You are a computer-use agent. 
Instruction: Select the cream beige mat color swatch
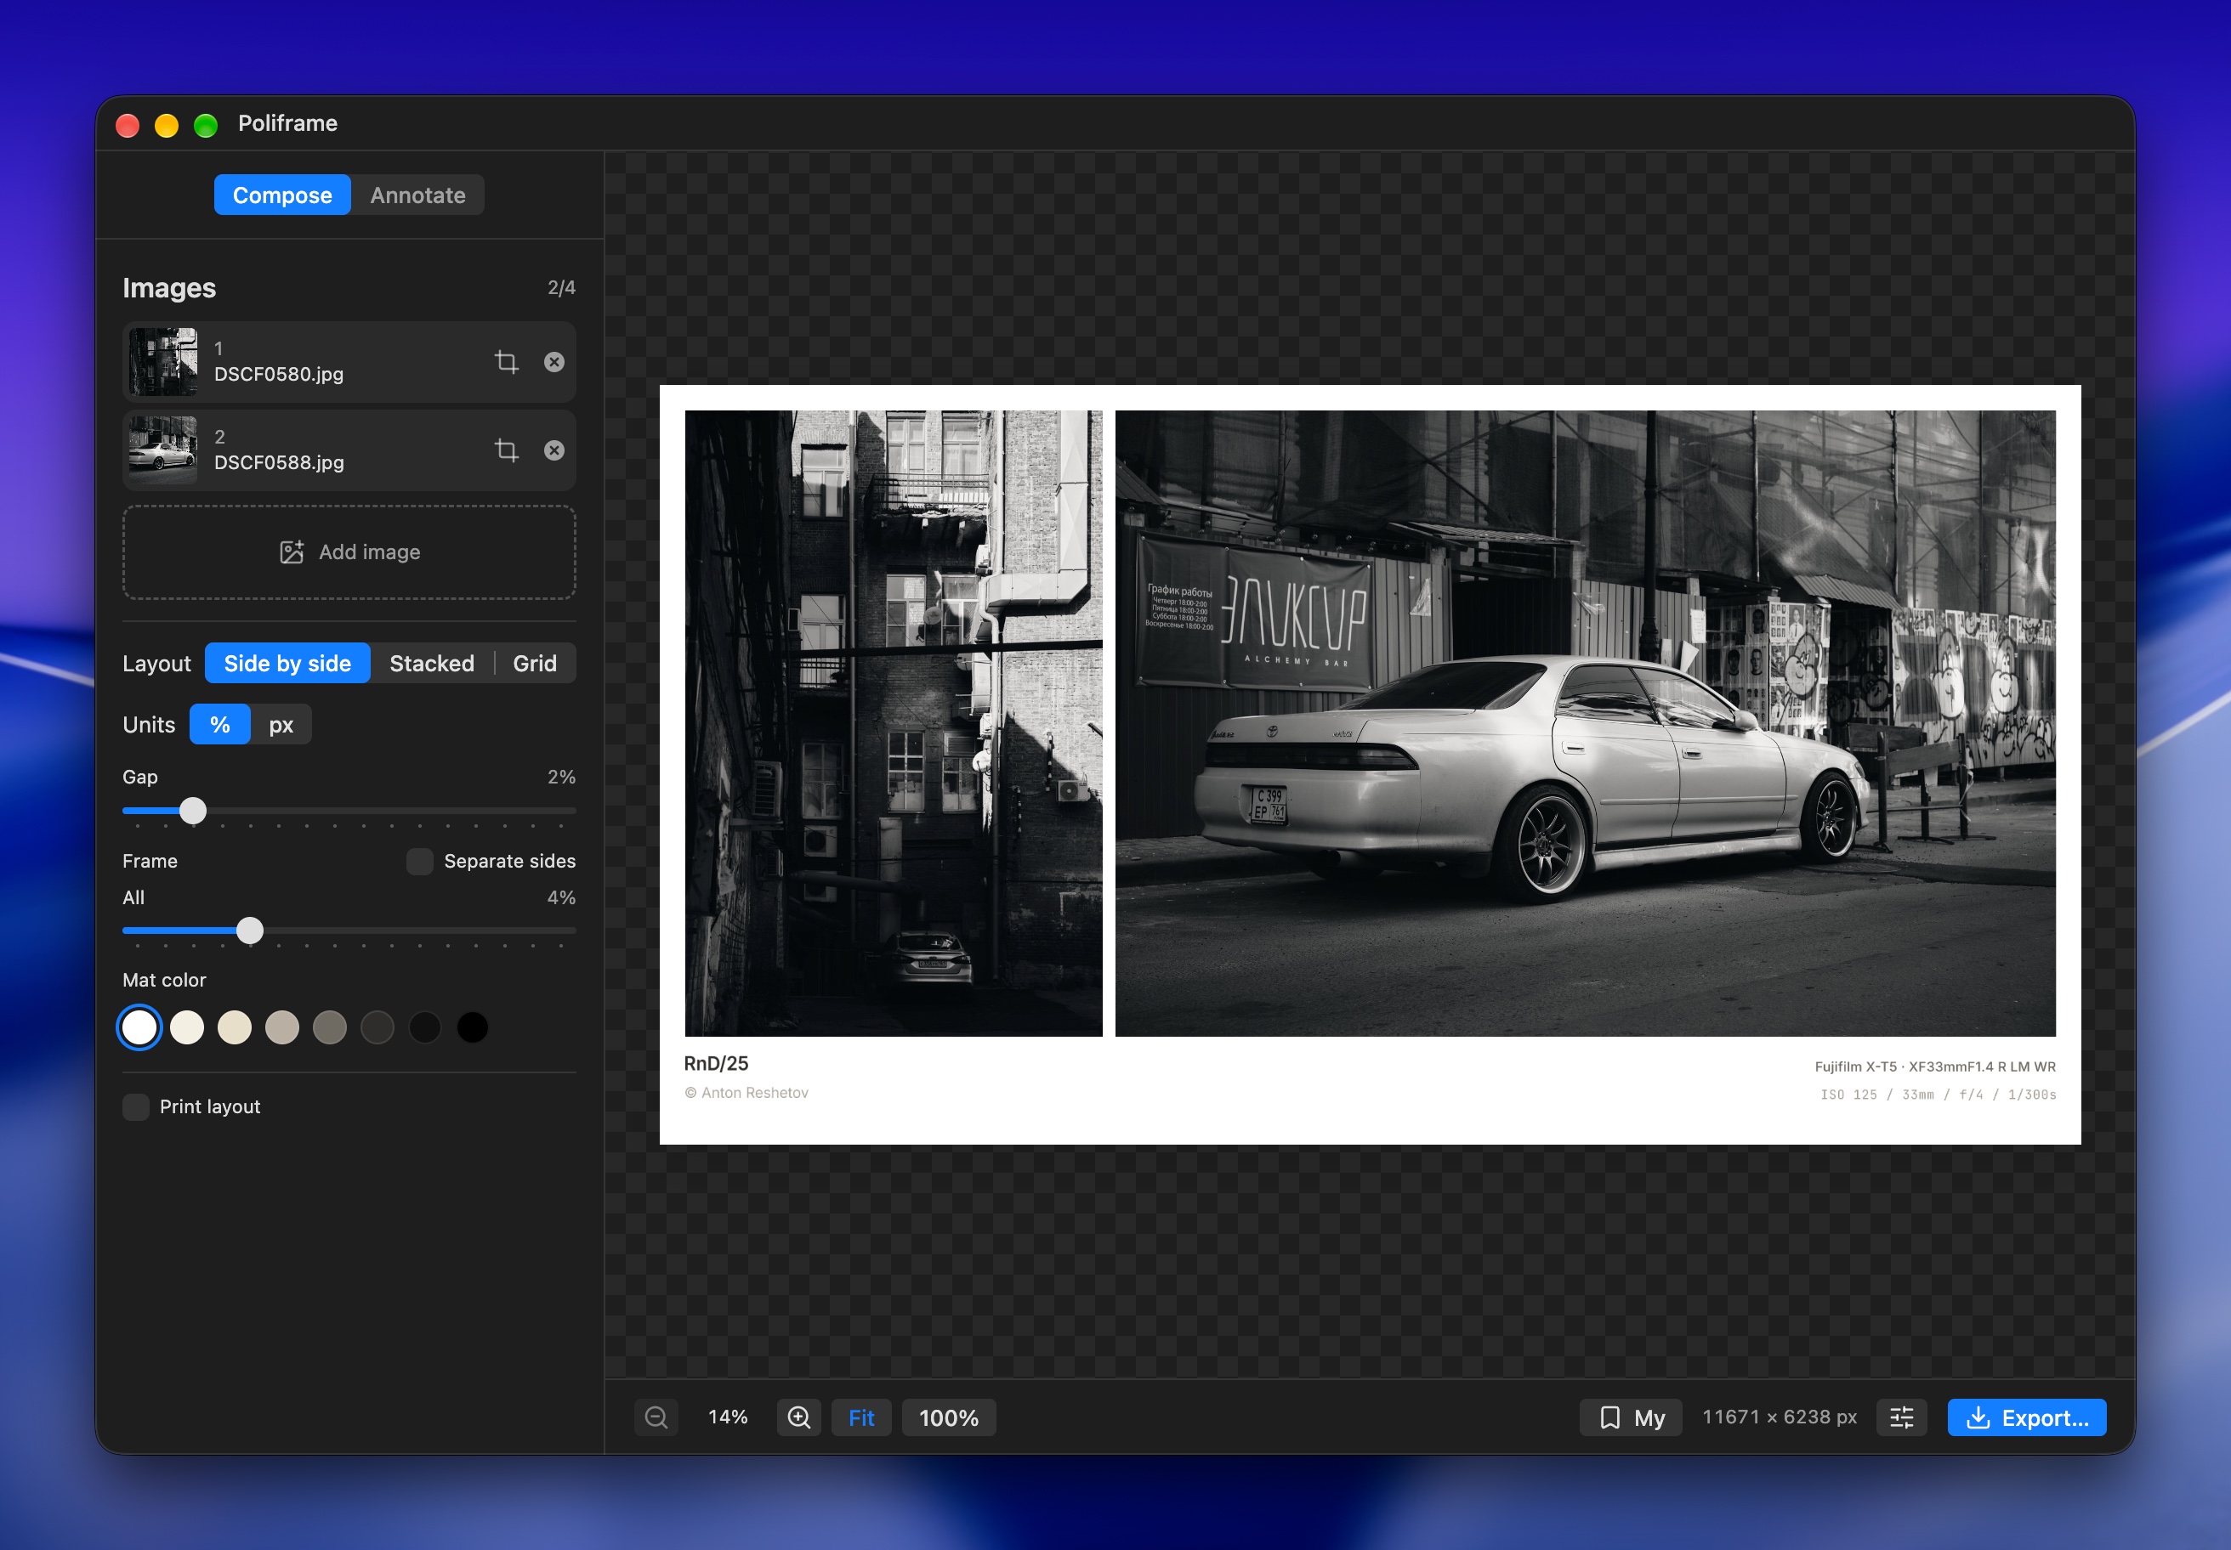236,1027
